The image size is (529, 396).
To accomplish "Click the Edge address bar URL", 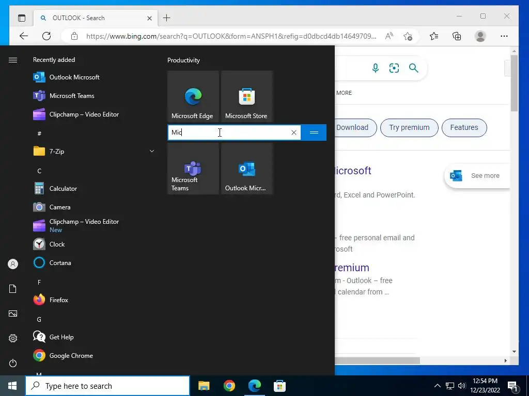I will pos(231,36).
